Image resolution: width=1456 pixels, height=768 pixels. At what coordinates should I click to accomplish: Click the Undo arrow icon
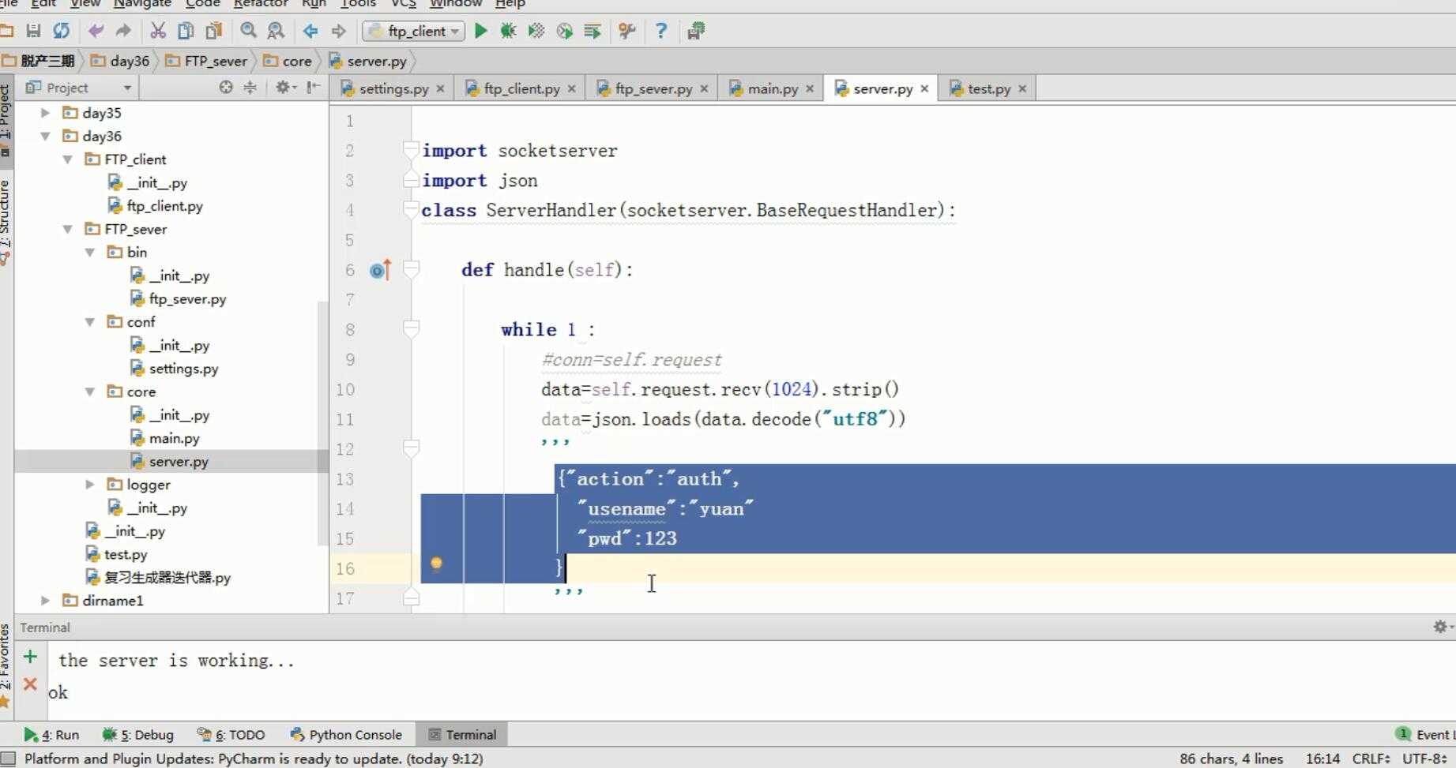click(x=96, y=31)
